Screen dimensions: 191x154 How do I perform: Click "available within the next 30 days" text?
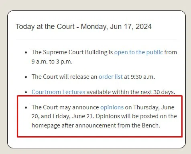tap(131, 92)
